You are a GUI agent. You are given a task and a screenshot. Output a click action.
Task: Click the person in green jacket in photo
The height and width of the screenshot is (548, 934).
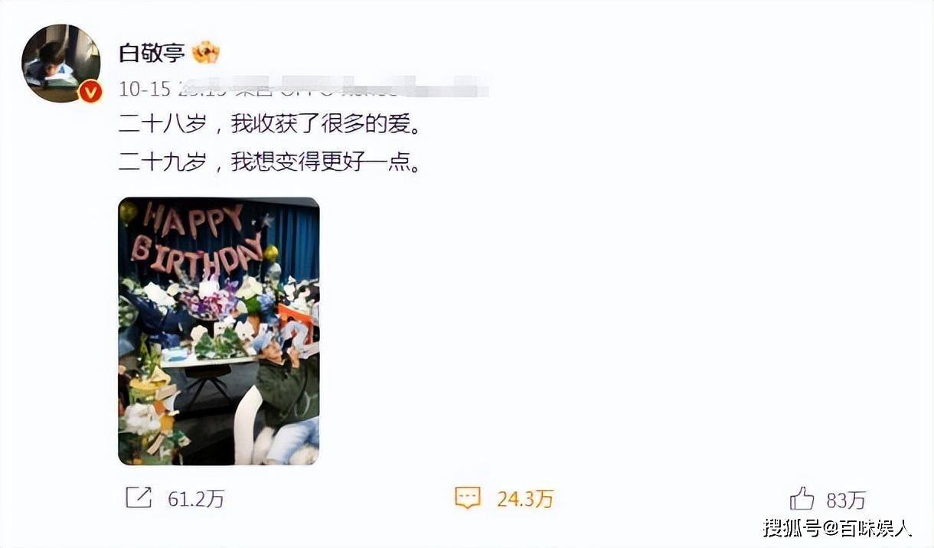285,379
